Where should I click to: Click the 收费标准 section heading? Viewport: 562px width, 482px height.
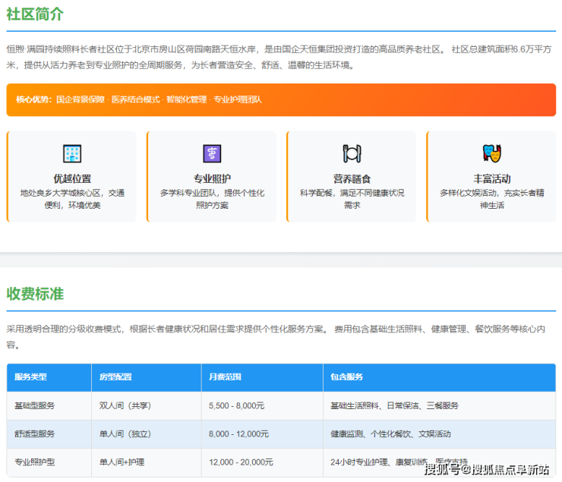pyautogui.click(x=35, y=294)
